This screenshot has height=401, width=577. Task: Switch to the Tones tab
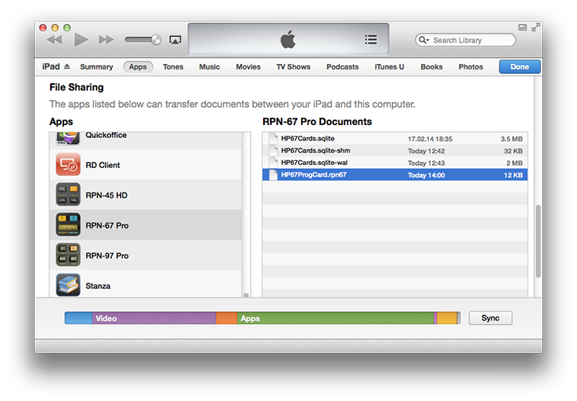pos(173,67)
